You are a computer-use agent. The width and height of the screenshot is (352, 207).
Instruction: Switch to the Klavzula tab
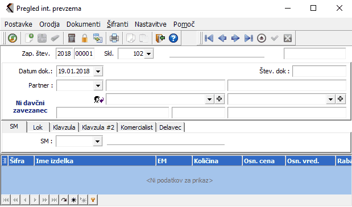(x=64, y=127)
